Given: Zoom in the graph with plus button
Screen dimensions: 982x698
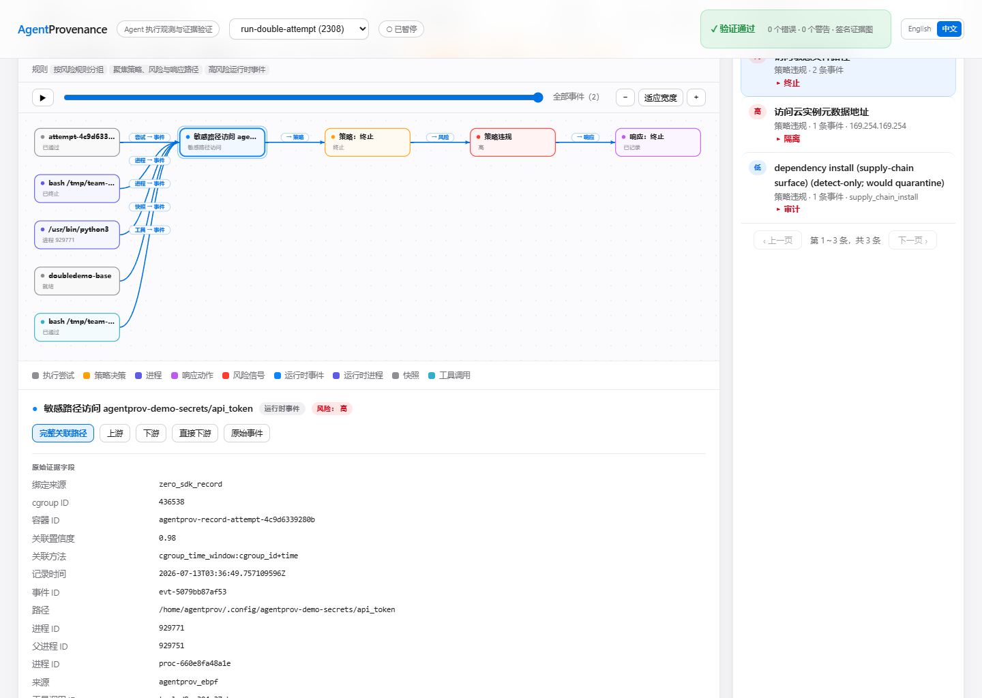Looking at the screenshot, I should 696,97.
